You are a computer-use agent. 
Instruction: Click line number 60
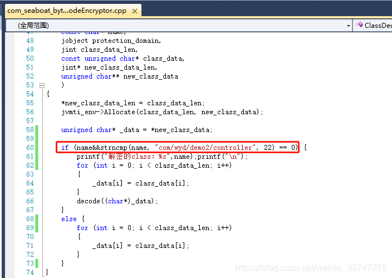click(30, 148)
